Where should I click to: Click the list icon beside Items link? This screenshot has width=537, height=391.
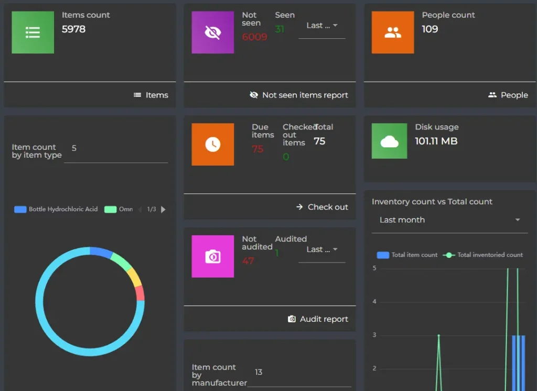[x=137, y=95]
